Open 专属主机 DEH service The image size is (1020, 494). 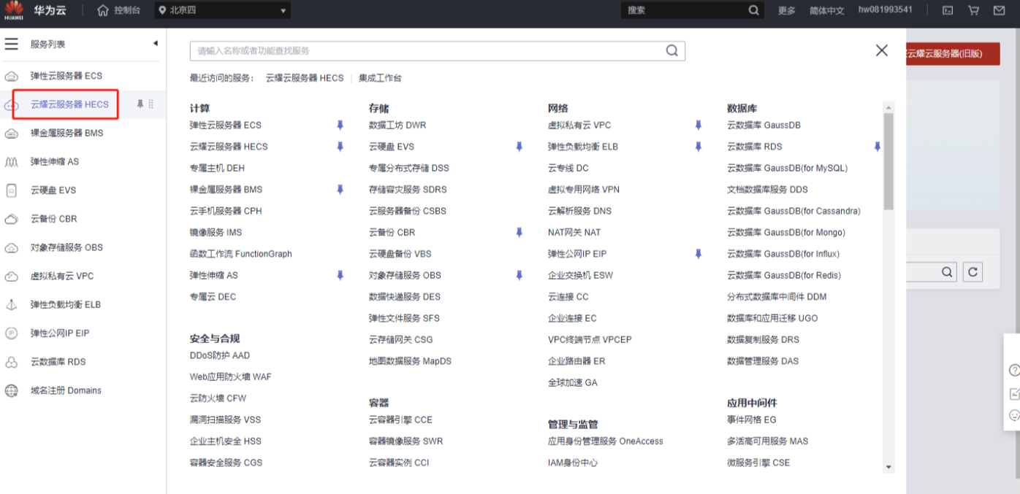click(x=217, y=168)
